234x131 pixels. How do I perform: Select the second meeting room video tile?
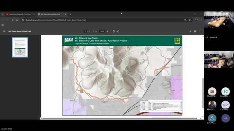coord(219,59)
